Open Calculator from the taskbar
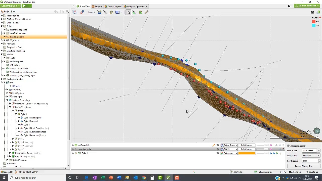Viewport: 322px width, 181px height. click(x=152, y=178)
